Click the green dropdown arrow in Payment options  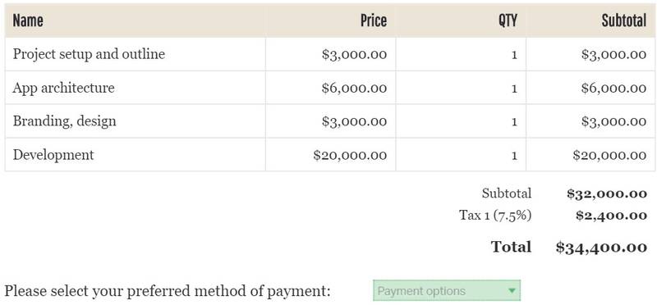tap(511, 291)
